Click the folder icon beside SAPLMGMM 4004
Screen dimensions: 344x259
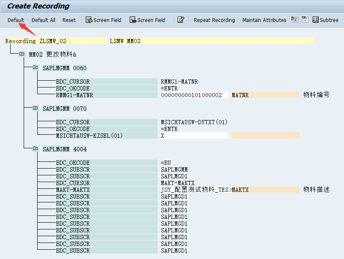point(35,149)
